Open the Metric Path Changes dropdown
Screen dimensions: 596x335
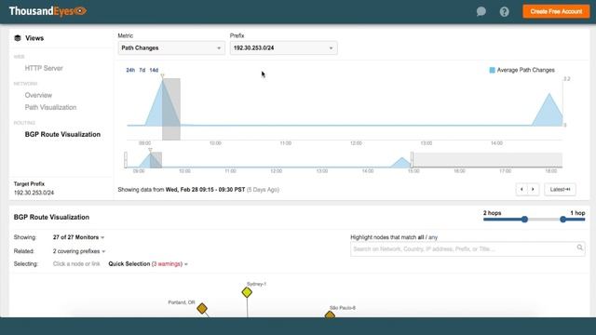click(x=171, y=48)
